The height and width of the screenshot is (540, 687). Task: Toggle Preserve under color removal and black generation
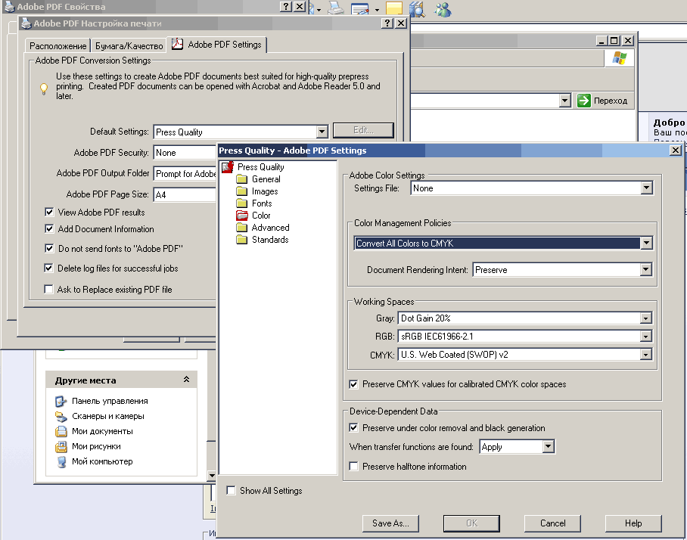353,428
